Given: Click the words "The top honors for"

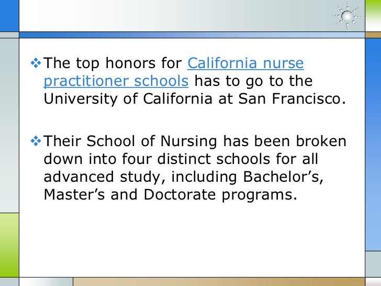Looking at the screenshot, I should (113, 63).
